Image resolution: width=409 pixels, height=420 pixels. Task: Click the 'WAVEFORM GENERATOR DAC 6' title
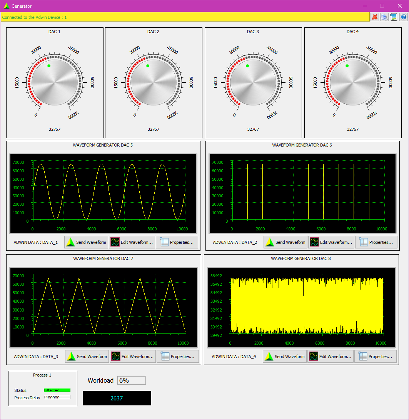302,145
